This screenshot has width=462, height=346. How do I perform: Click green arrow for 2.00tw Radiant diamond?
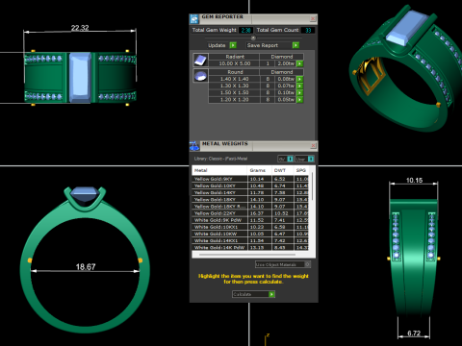coord(299,63)
